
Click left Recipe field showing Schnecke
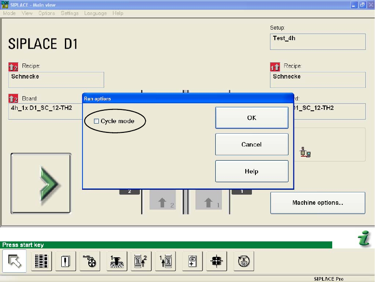(56, 80)
